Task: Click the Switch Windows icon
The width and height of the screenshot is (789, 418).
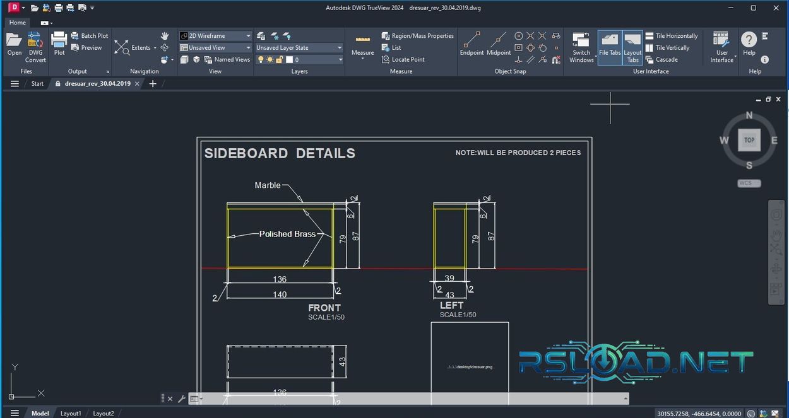Action: [581, 44]
